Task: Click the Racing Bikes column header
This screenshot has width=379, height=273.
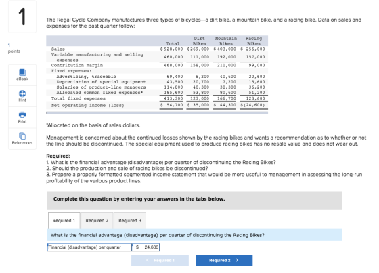Action: [254, 41]
